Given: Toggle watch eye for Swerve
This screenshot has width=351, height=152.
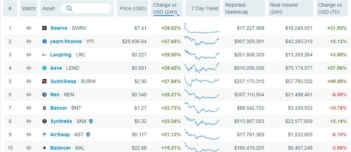Looking at the screenshot, I should coord(29,28).
